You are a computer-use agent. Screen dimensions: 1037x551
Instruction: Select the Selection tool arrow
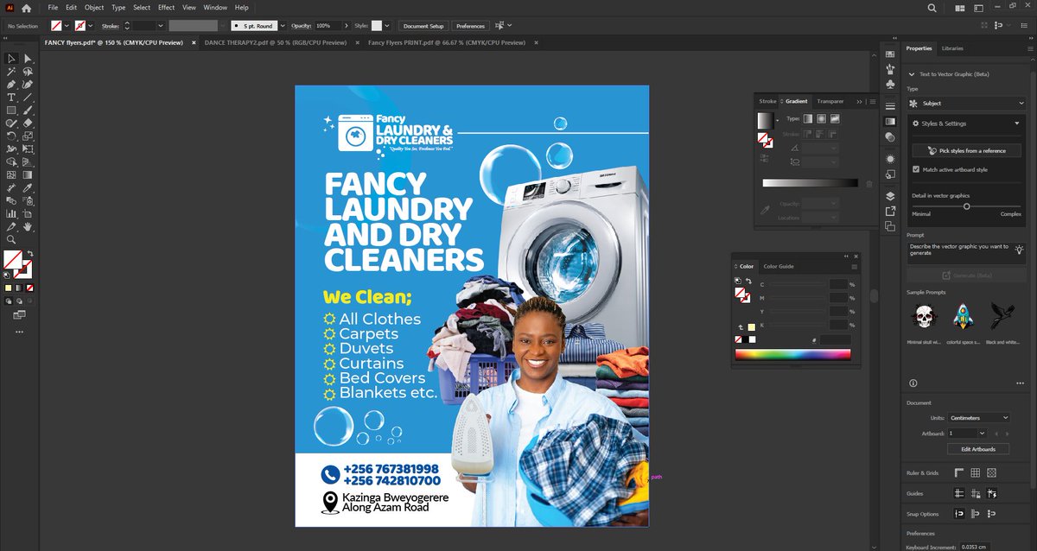[11, 59]
